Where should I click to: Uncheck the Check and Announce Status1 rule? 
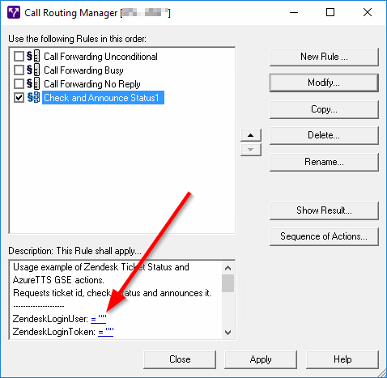point(19,98)
